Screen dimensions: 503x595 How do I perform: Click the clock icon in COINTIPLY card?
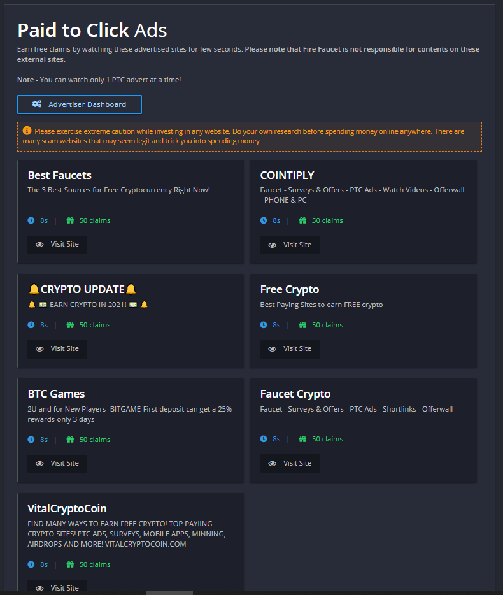point(264,220)
